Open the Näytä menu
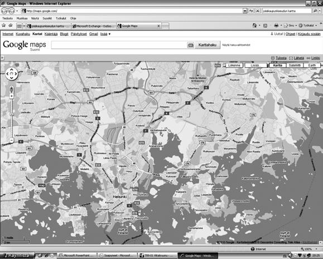The width and height of the screenshot is (323, 259). [x=35, y=18]
